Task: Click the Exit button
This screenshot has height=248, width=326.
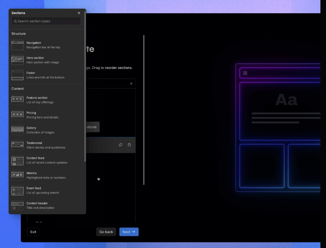Action: [x=33, y=232]
